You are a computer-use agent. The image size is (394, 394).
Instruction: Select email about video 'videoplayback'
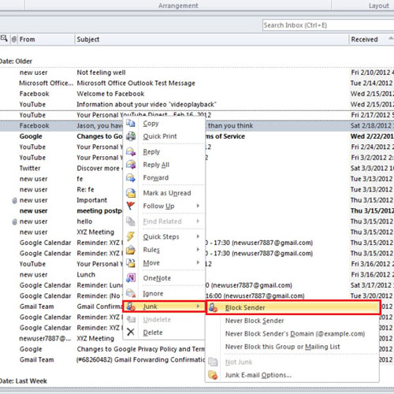click(197, 105)
